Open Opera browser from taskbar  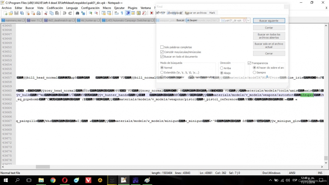point(64,180)
